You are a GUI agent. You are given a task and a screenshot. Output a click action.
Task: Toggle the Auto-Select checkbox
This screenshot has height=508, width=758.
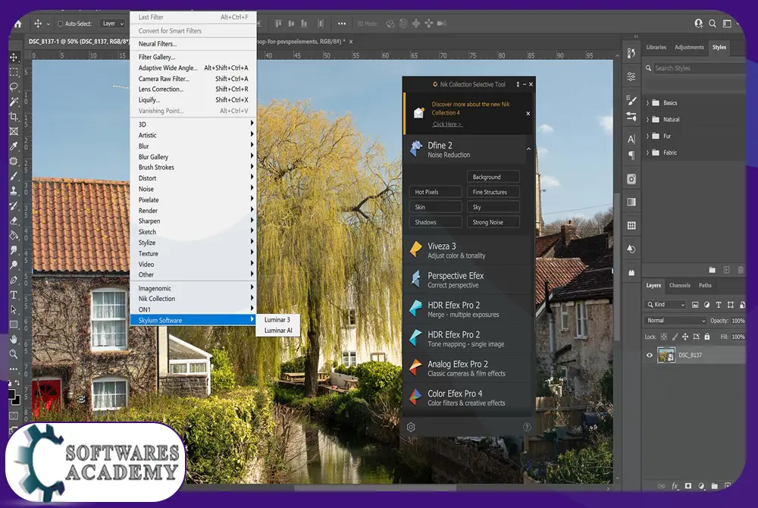coord(61,24)
